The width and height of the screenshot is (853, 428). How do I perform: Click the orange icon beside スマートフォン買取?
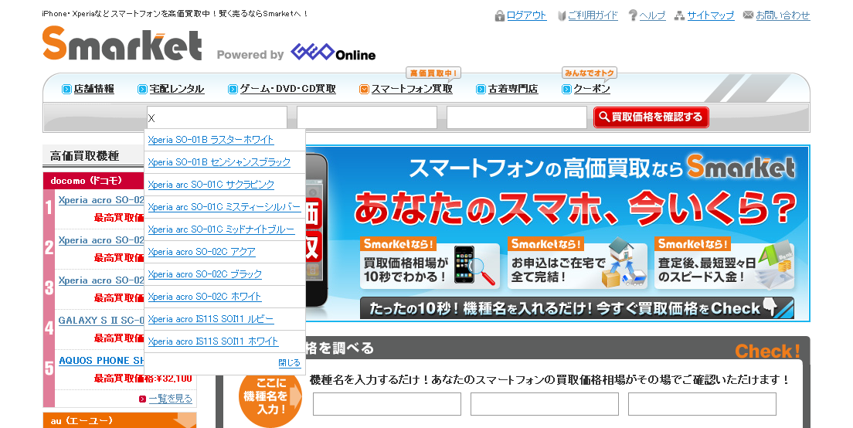(x=365, y=89)
